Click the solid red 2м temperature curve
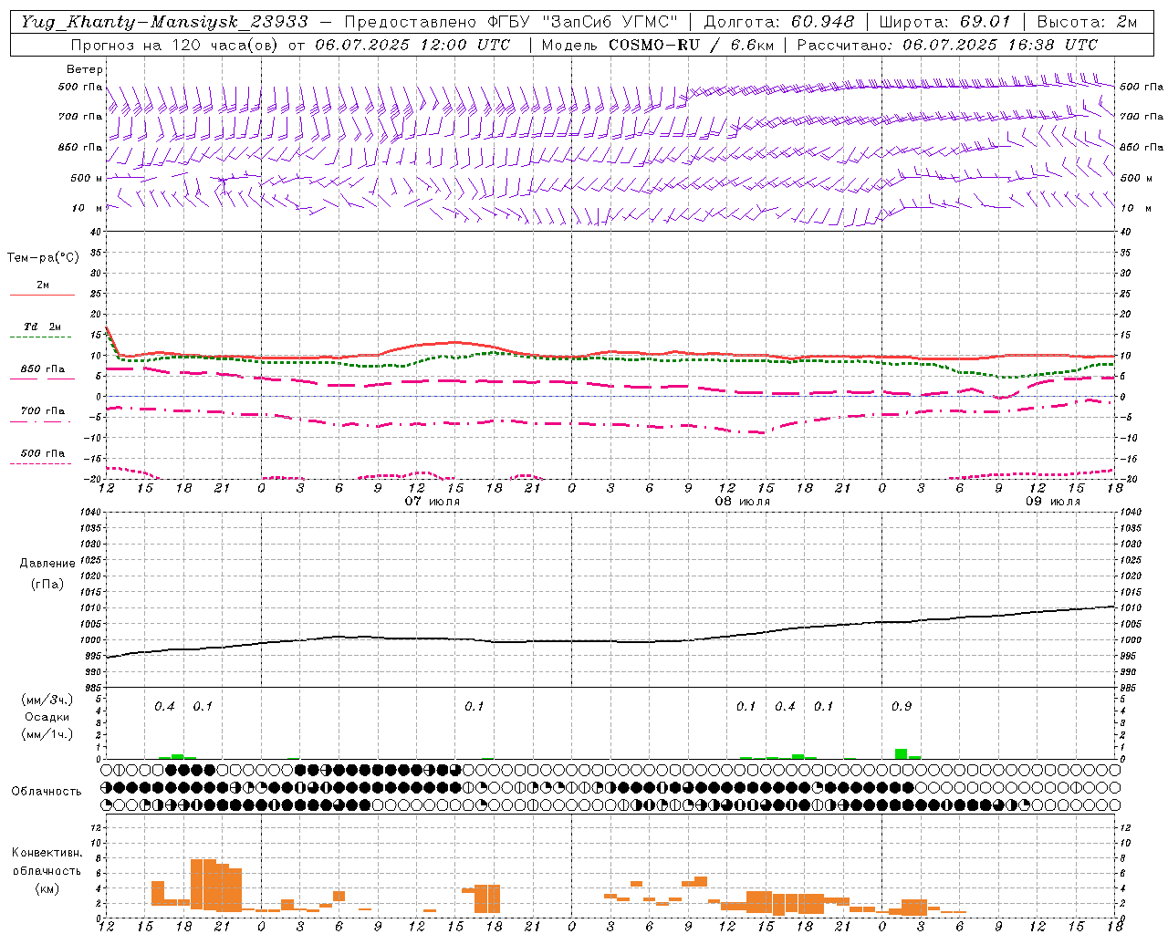Screen dimensions: 1168x934 [611, 353]
